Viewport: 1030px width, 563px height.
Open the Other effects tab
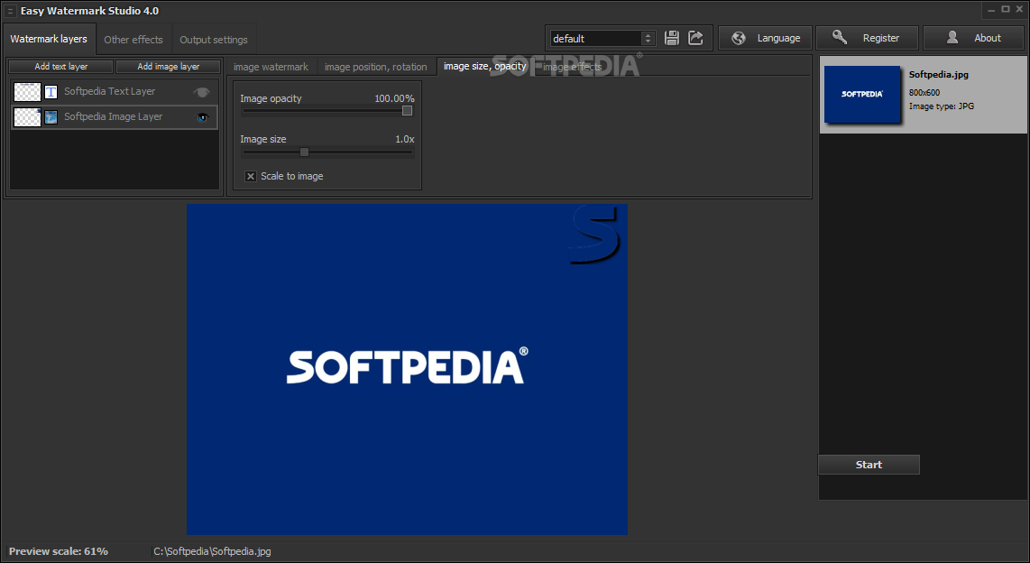coord(133,40)
